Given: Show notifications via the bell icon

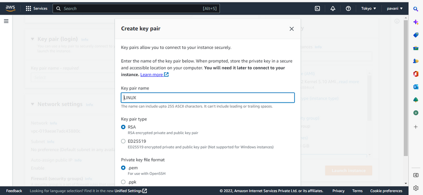Looking at the screenshot, I should point(333,9).
